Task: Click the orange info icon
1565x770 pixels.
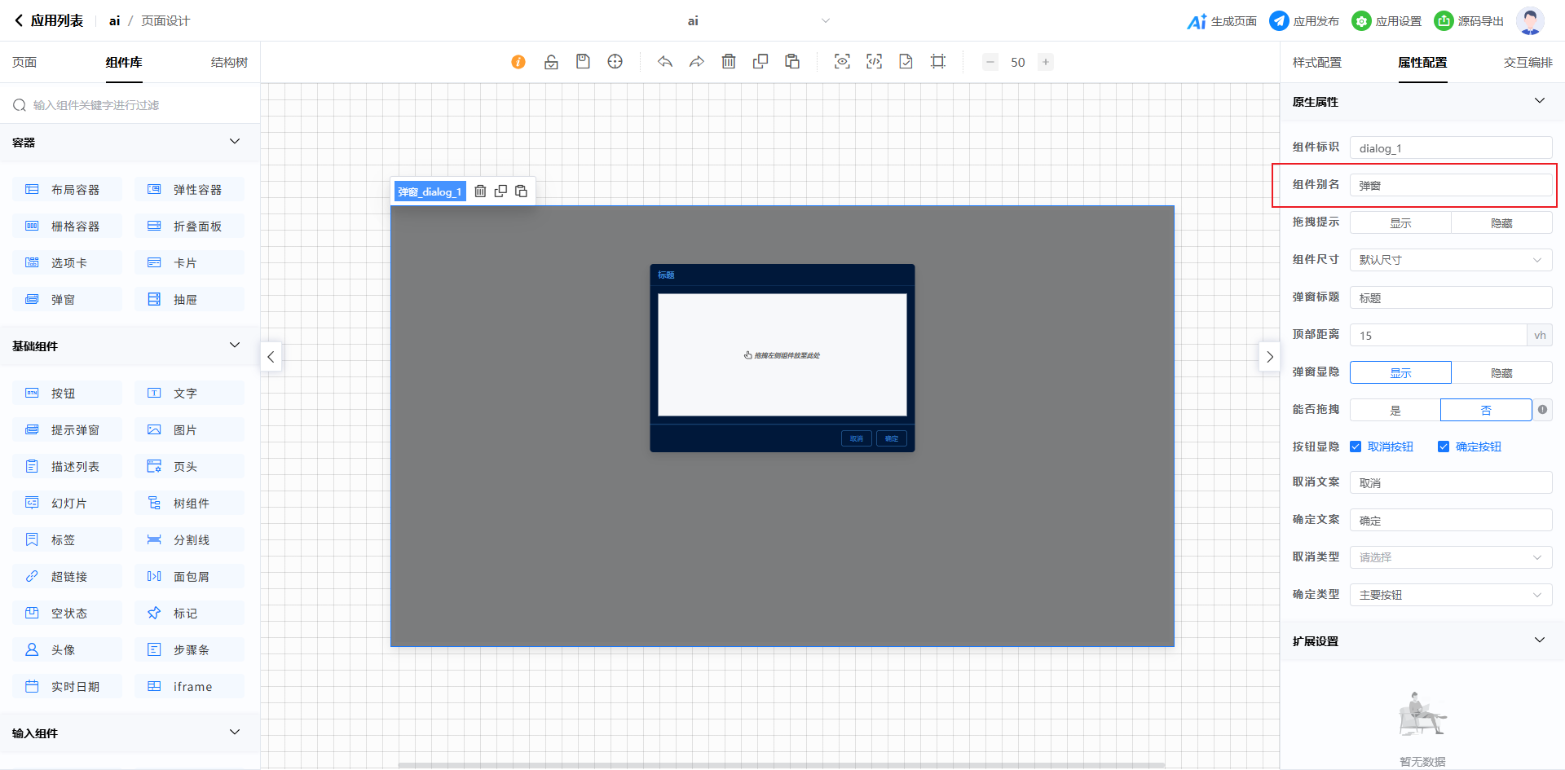Action: click(518, 62)
